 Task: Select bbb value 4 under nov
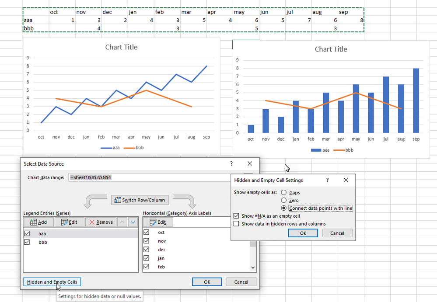[x=88, y=28]
